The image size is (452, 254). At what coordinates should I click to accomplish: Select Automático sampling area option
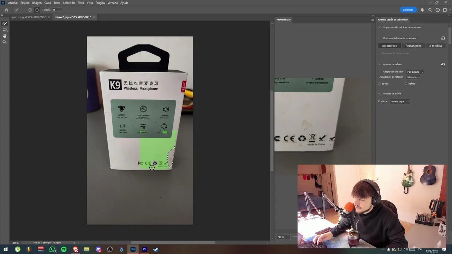(x=389, y=46)
